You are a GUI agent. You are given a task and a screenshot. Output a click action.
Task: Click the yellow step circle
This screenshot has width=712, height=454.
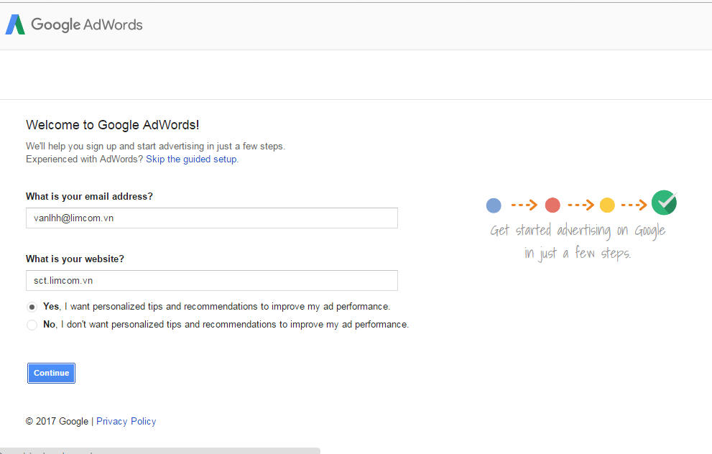(x=607, y=205)
